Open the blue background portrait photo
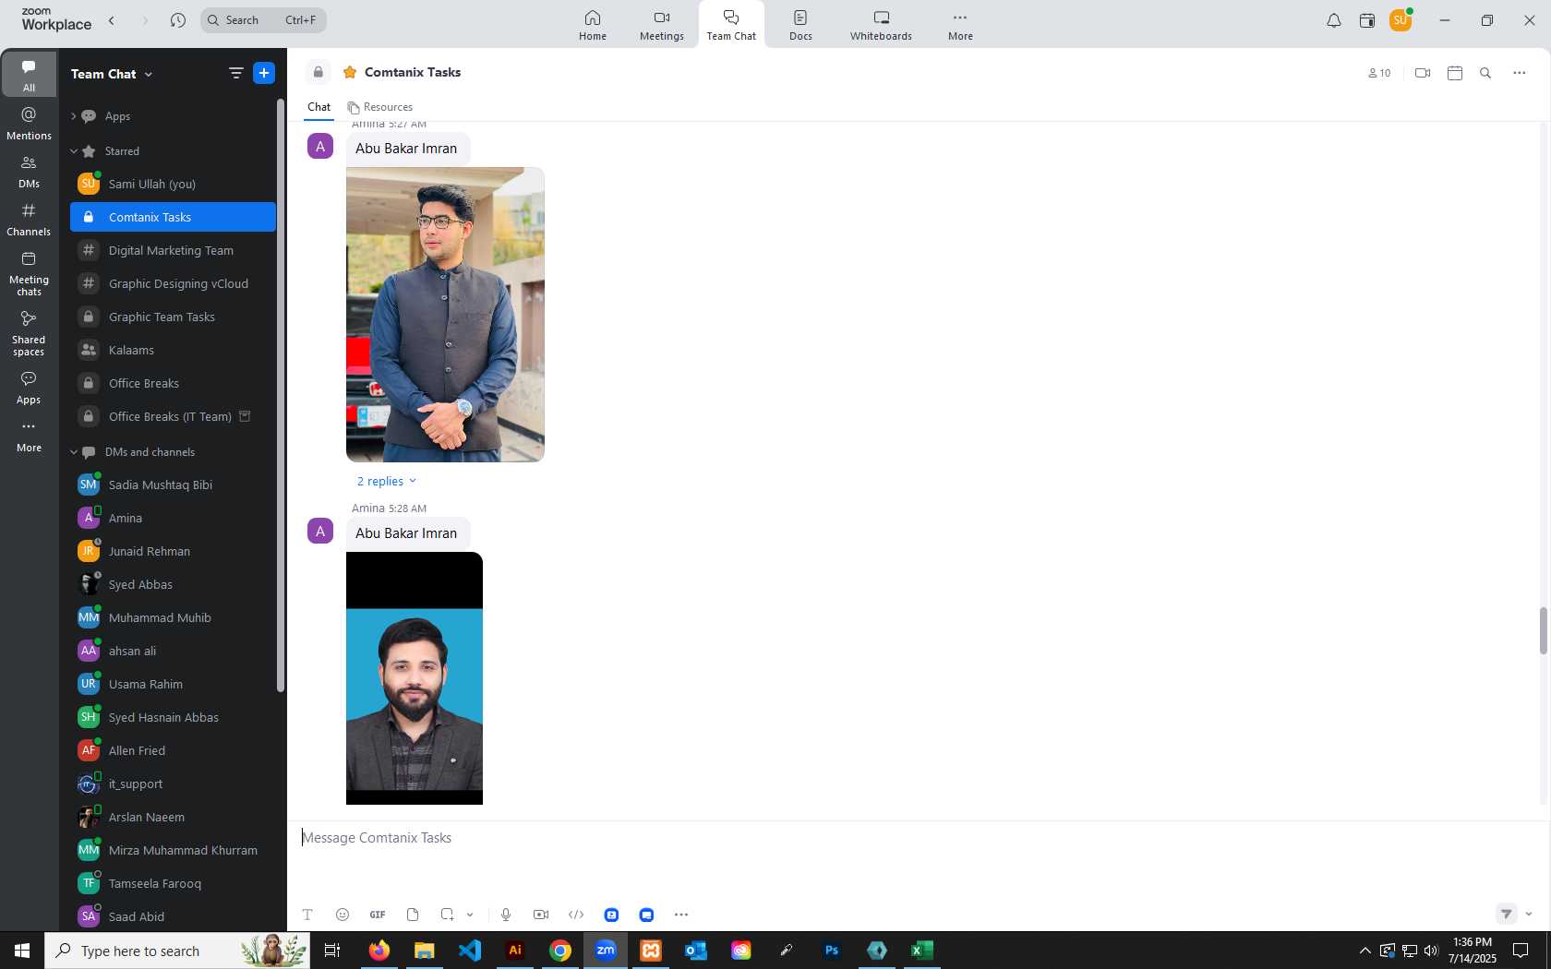Screen dimensions: 1551x969 point(415,678)
